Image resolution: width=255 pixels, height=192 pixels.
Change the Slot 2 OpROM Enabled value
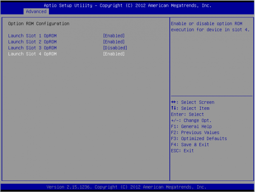pos(114,42)
